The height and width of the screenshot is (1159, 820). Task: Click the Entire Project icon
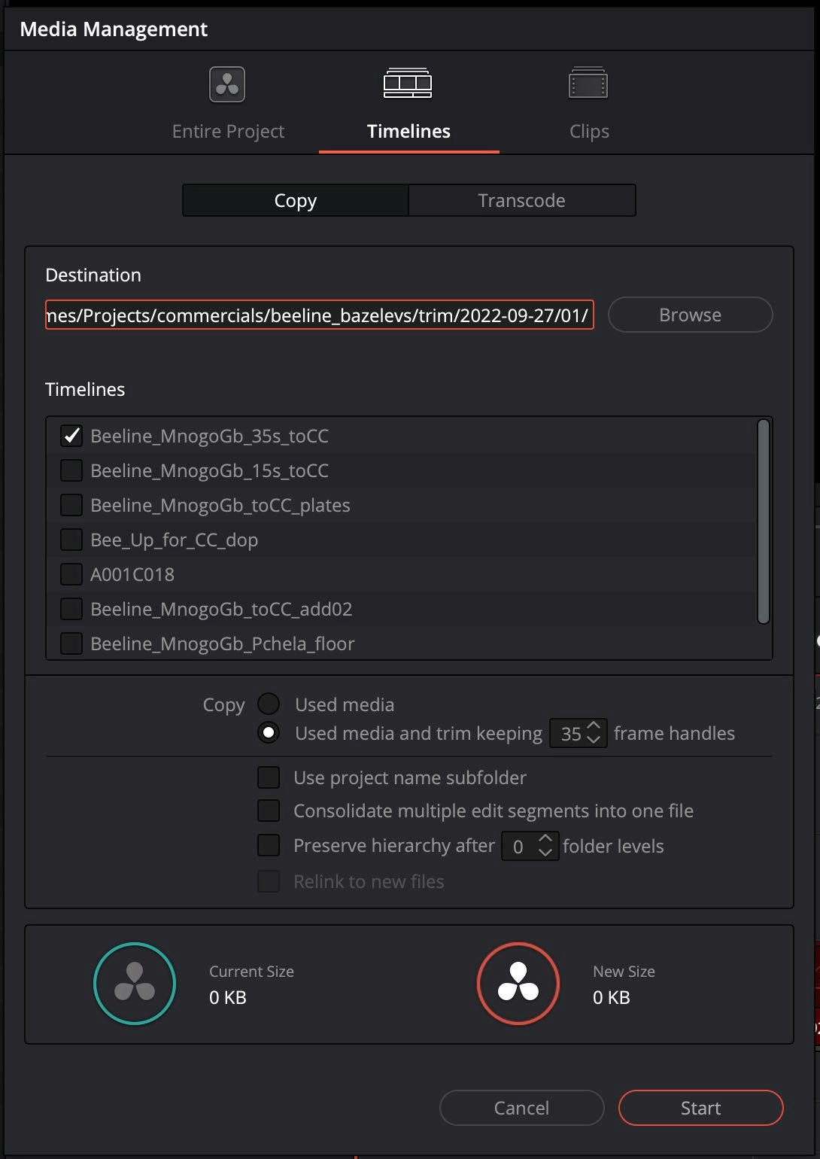point(227,84)
